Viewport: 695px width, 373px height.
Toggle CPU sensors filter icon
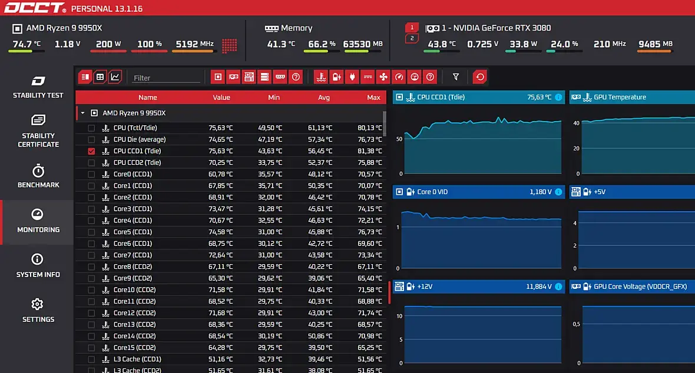pyautogui.click(x=218, y=77)
